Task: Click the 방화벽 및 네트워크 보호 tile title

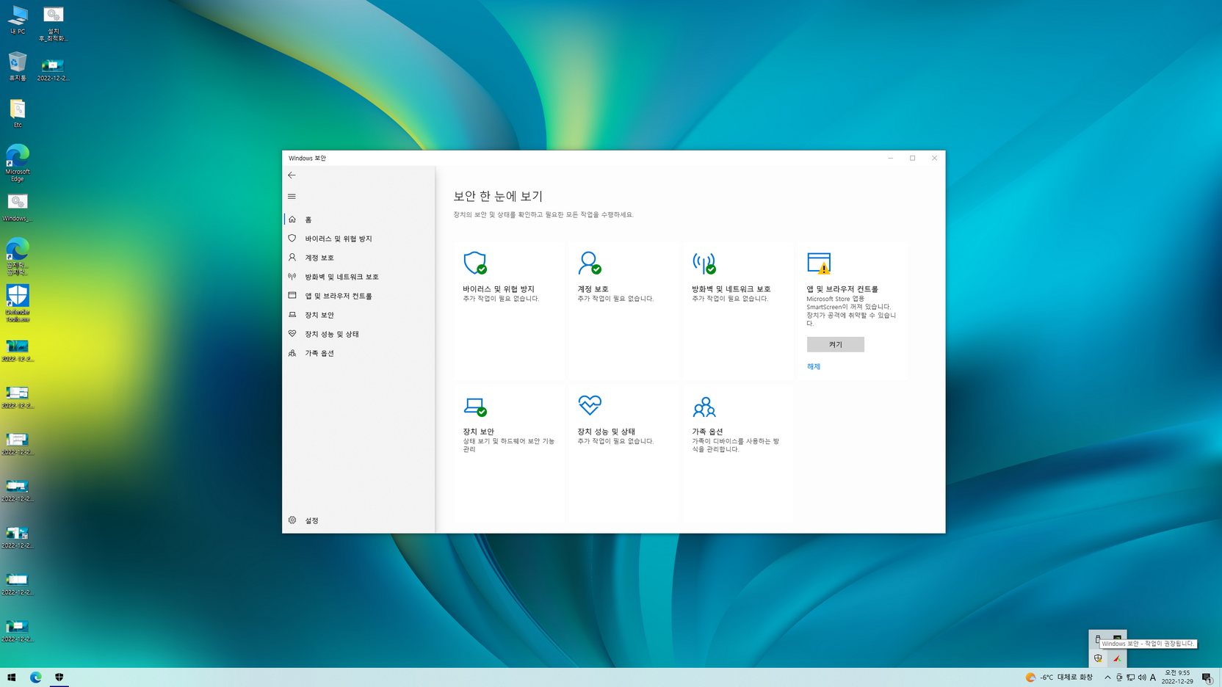Action: click(731, 289)
